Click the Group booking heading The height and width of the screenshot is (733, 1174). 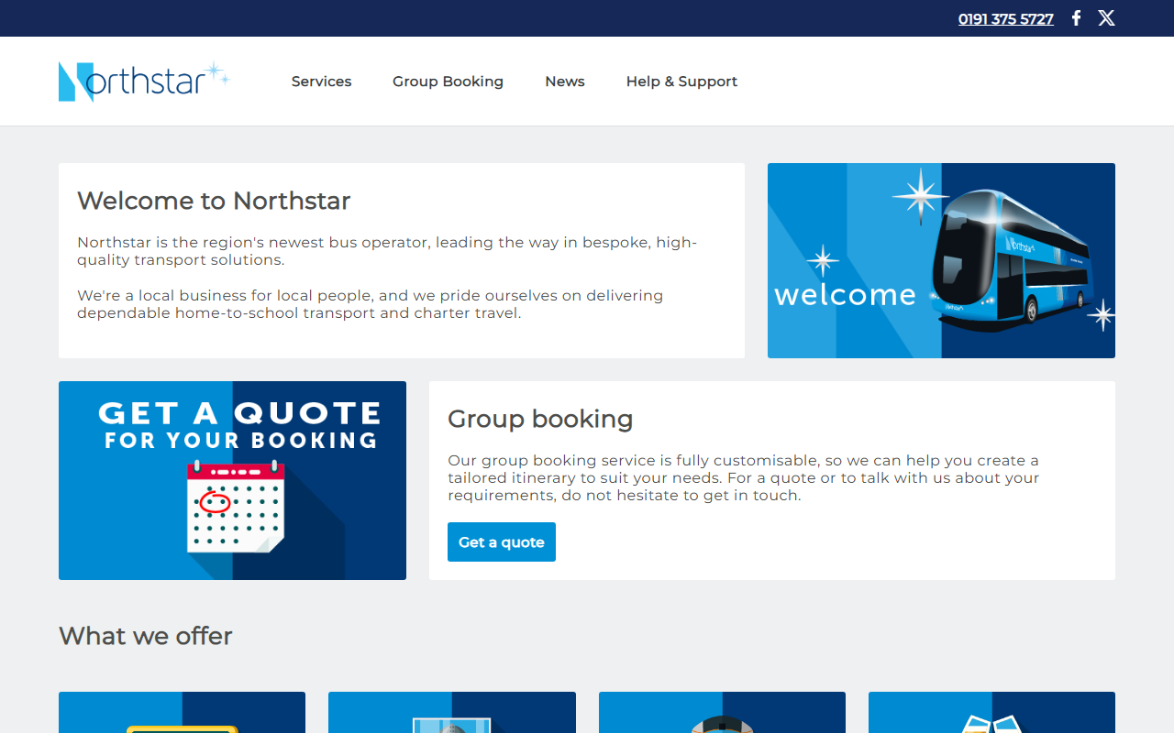[x=540, y=419]
